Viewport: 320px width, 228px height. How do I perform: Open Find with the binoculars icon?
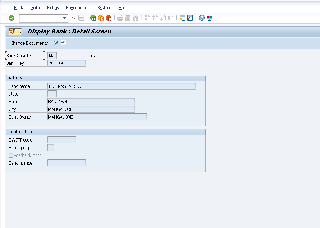tap(128, 18)
